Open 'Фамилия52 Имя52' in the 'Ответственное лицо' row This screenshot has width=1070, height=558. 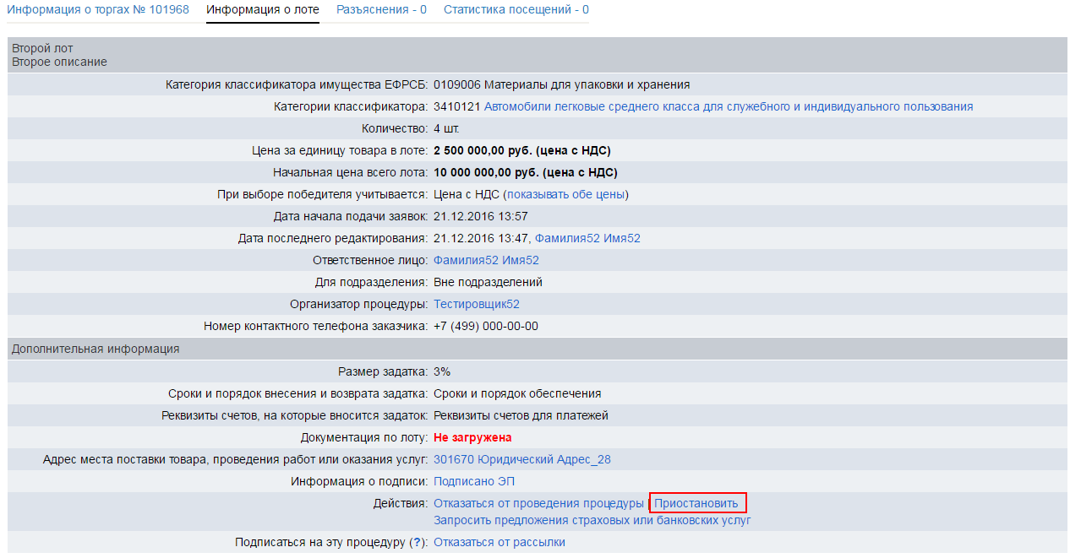(x=486, y=260)
